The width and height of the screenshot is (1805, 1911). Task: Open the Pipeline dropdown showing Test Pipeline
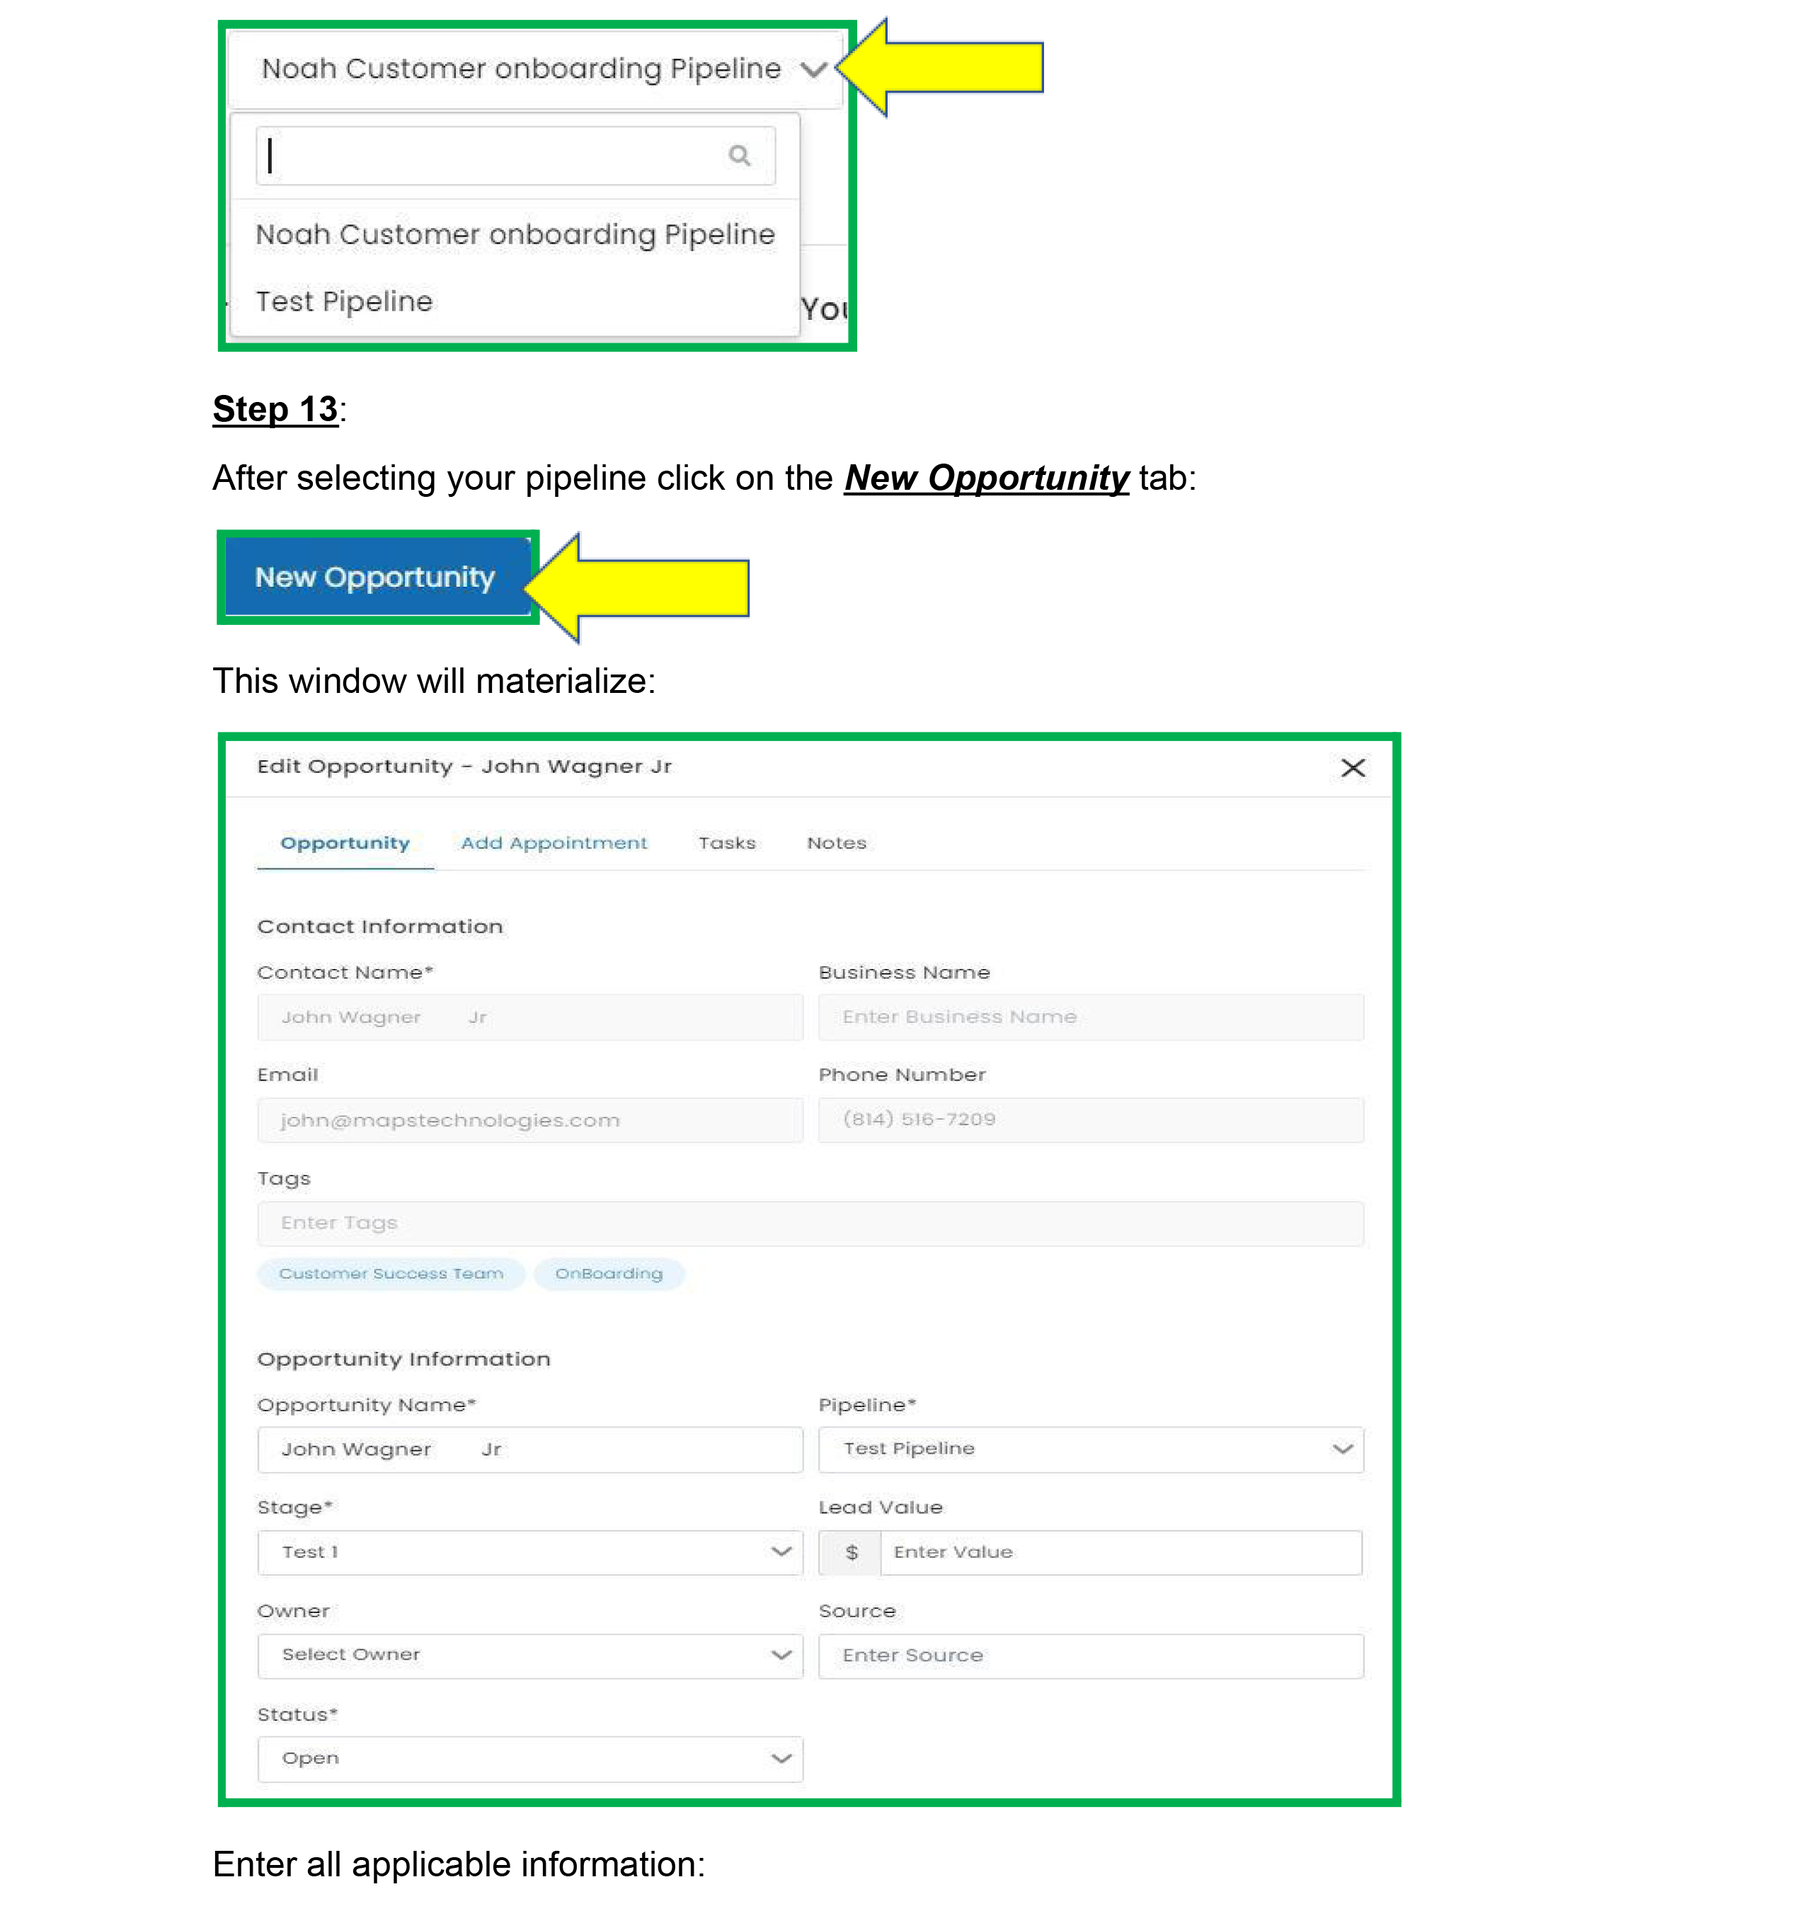tap(1089, 1448)
